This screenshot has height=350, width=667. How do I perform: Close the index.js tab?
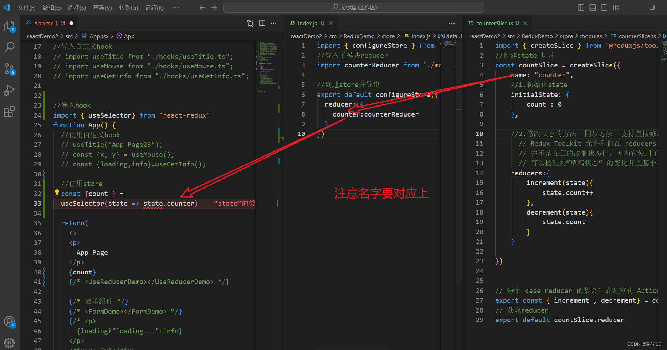click(330, 23)
